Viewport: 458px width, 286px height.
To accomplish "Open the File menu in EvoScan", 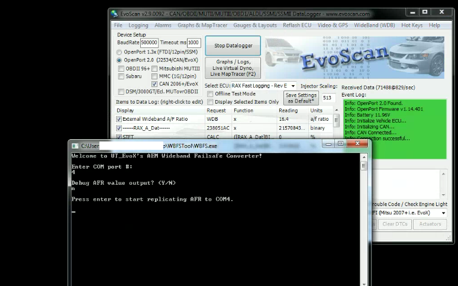I will [x=118, y=25].
